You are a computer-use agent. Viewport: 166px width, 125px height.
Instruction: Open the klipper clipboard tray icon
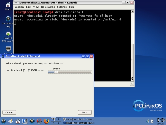[x=152, y=121]
